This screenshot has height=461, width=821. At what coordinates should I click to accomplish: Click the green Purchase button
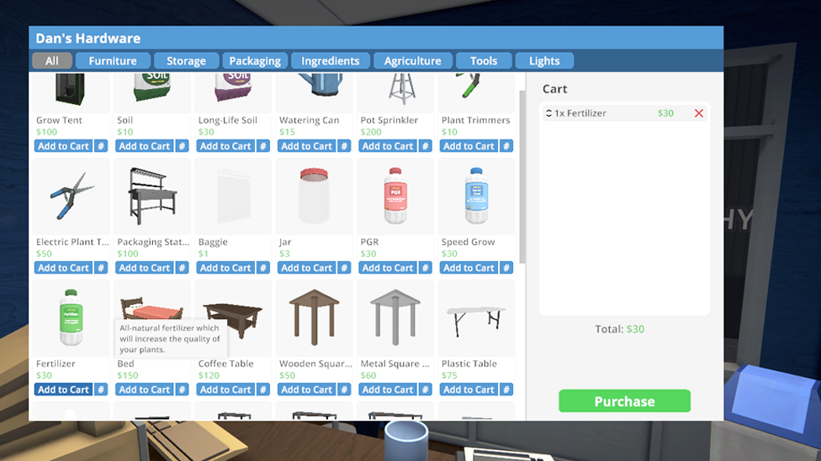pos(624,401)
